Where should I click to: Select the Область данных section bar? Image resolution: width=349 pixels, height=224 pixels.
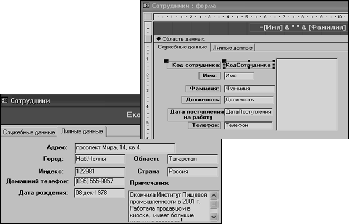click(x=251, y=38)
